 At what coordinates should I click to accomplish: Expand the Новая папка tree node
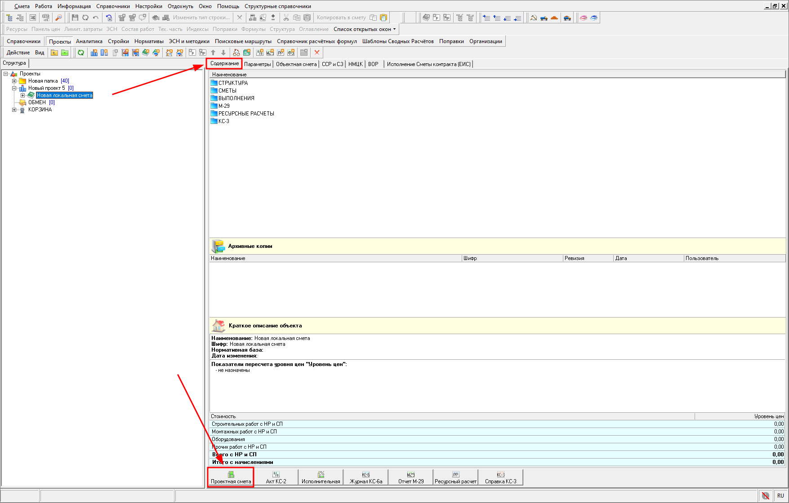(x=14, y=81)
